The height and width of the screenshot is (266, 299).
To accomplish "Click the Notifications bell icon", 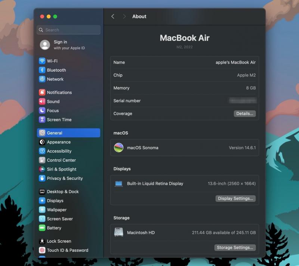I will [x=42, y=93].
